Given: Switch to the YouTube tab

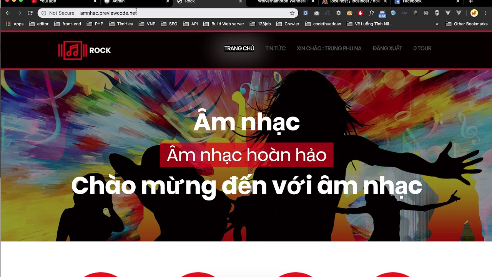Looking at the screenshot, I should tap(63, 2).
